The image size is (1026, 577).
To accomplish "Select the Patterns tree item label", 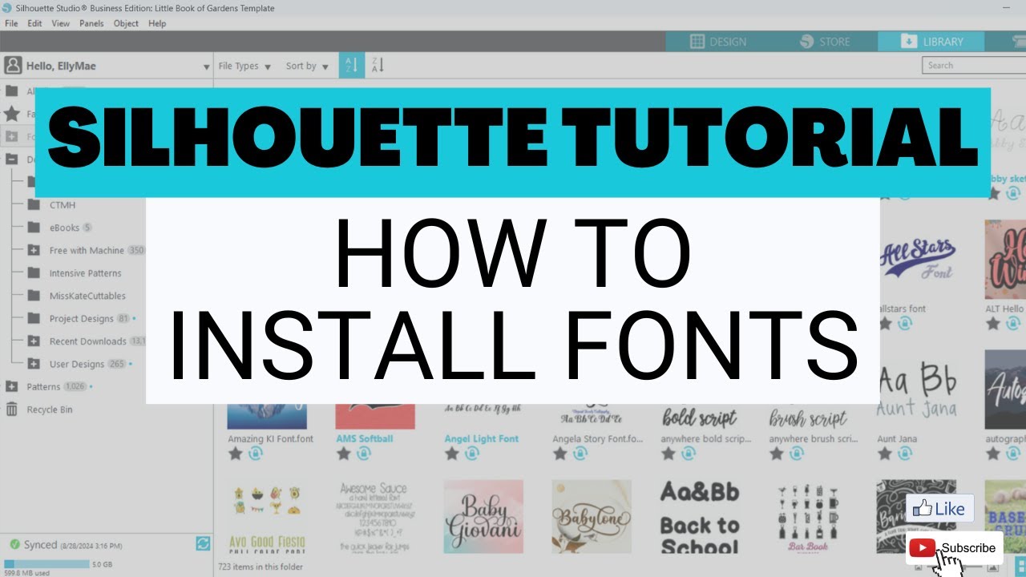I will [x=43, y=386].
